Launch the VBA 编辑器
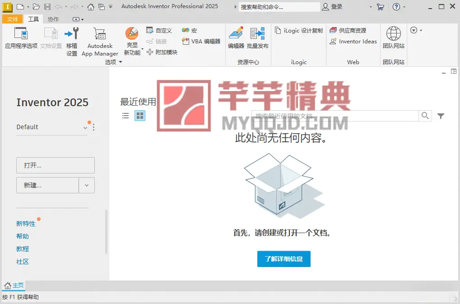 click(201, 42)
